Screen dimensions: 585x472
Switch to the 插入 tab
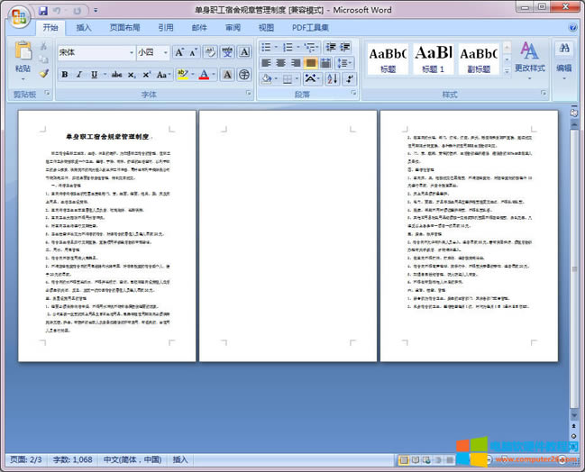(84, 28)
